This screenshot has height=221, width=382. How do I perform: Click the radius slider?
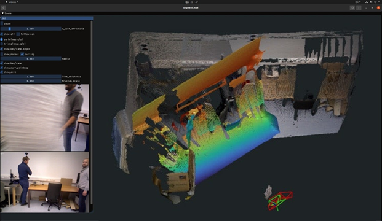(x=31, y=58)
